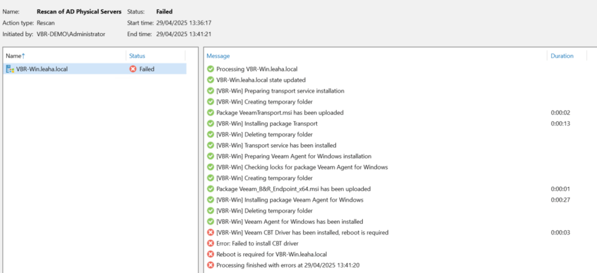Select the '[VBR-Win] Transport service has been installed' line
Image resolution: width=597 pixels, height=273 pixels.
(276, 145)
